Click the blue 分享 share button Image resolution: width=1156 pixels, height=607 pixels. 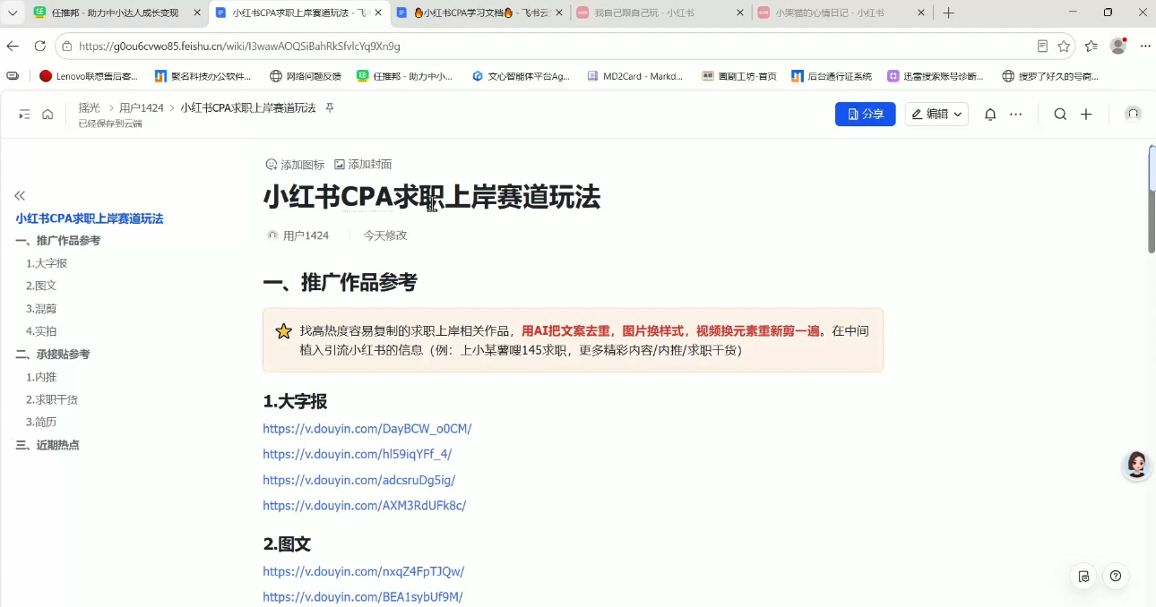(865, 114)
